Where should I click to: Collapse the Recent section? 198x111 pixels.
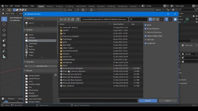(25, 71)
